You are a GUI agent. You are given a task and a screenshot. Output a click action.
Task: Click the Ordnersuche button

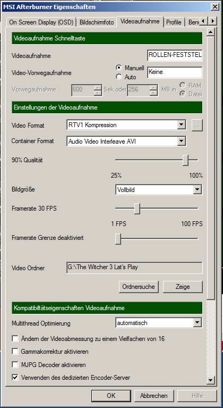(x=139, y=287)
